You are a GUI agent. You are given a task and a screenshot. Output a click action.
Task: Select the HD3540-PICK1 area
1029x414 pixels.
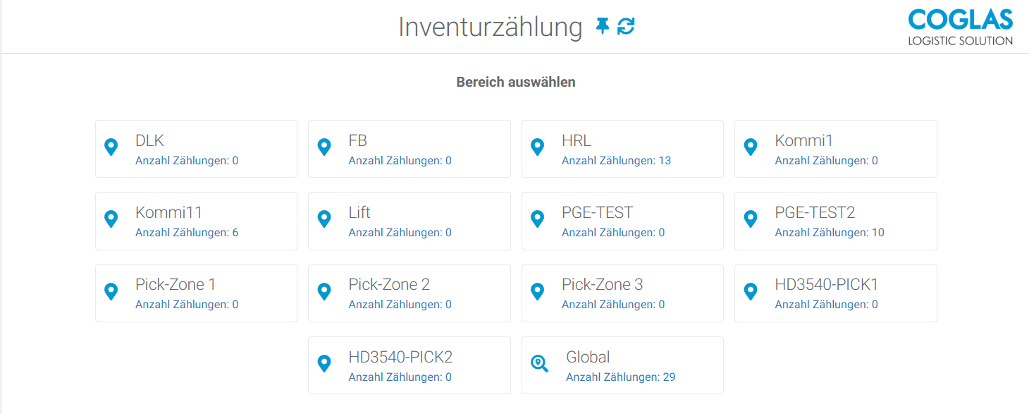point(835,293)
